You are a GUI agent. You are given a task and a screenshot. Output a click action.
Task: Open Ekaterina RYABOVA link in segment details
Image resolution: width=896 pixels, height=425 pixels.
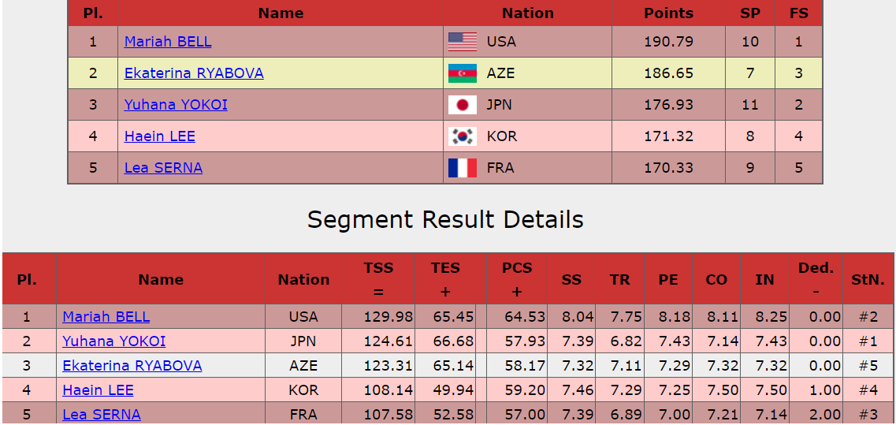[x=132, y=366]
